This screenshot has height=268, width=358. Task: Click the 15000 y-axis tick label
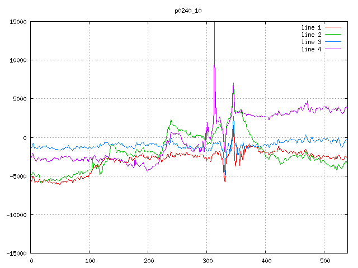[18, 22]
